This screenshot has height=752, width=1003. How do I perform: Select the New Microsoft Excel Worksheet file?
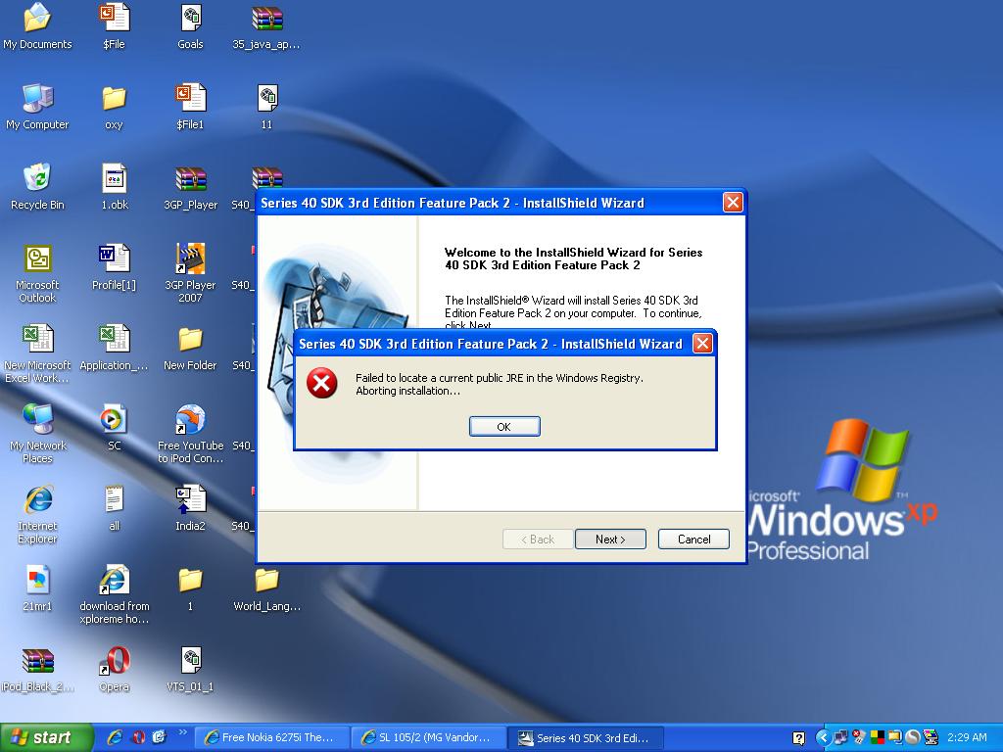tap(37, 340)
